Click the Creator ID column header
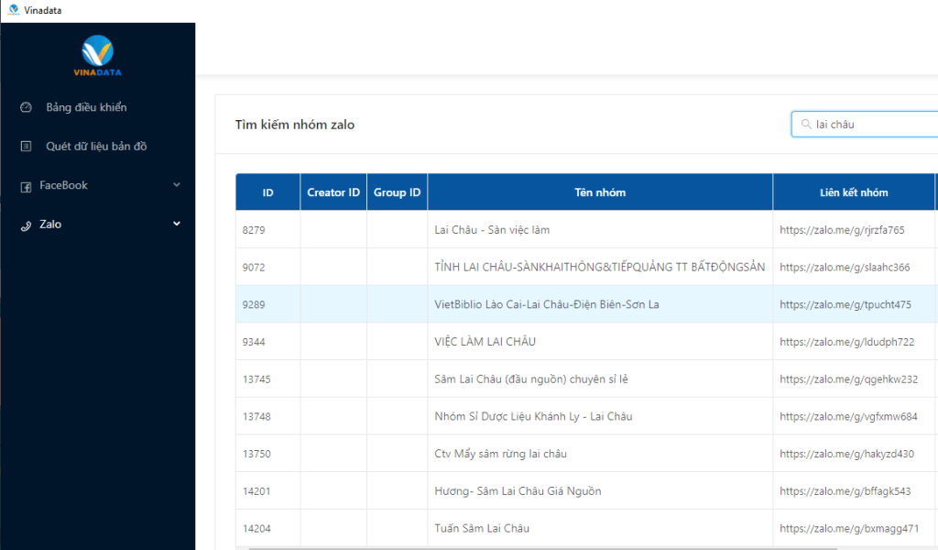938x550 pixels. tap(333, 192)
